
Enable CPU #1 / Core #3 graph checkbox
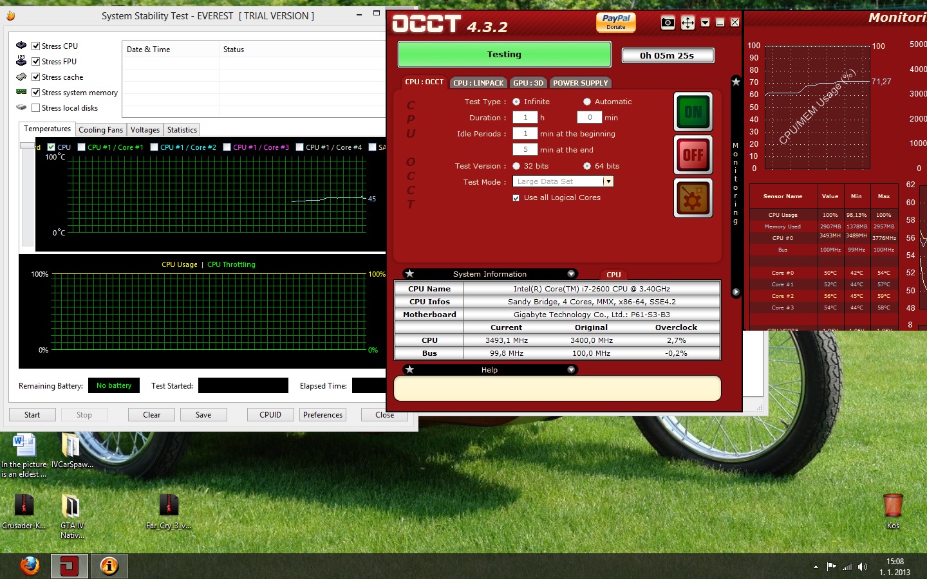[227, 147]
